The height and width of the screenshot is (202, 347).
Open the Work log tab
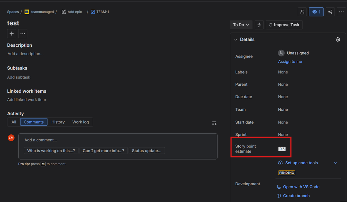pos(80,122)
